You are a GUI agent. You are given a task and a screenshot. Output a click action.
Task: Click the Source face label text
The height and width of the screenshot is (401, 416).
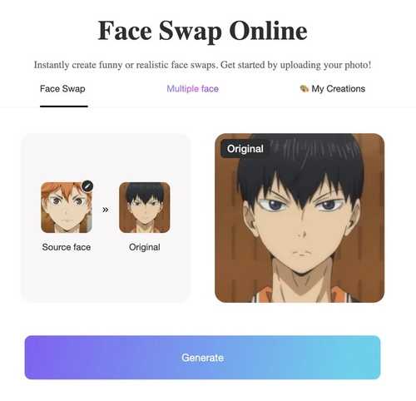[x=67, y=247]
